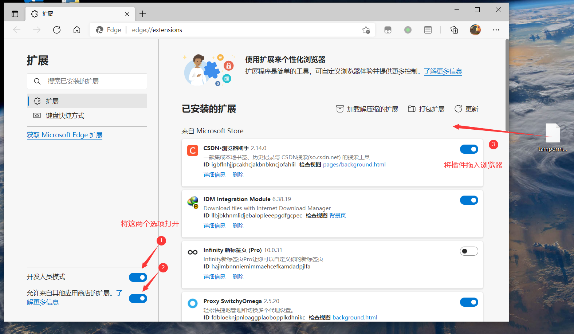Open pages/background.html view for CSDN
The image size is (574, 334).
tap(354, 165)
